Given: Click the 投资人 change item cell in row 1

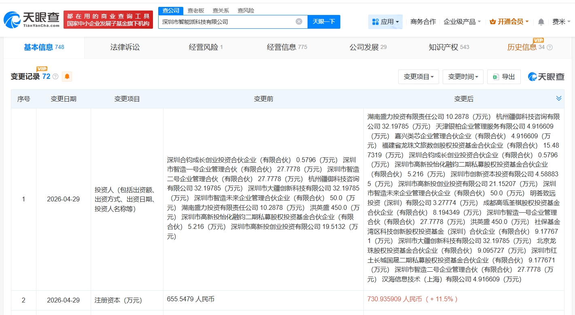Looking at the screenshot, I should click(127, 199).
